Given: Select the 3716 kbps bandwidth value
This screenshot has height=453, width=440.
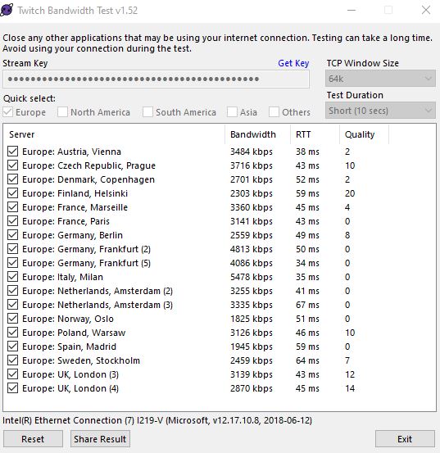Looking at the screenshot, I should tap(251, 165).
